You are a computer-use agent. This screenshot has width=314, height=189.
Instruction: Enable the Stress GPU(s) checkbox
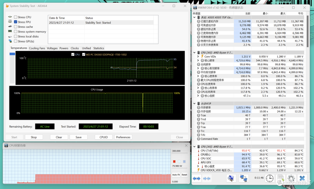pyautogui.click(x=15, y=41)
